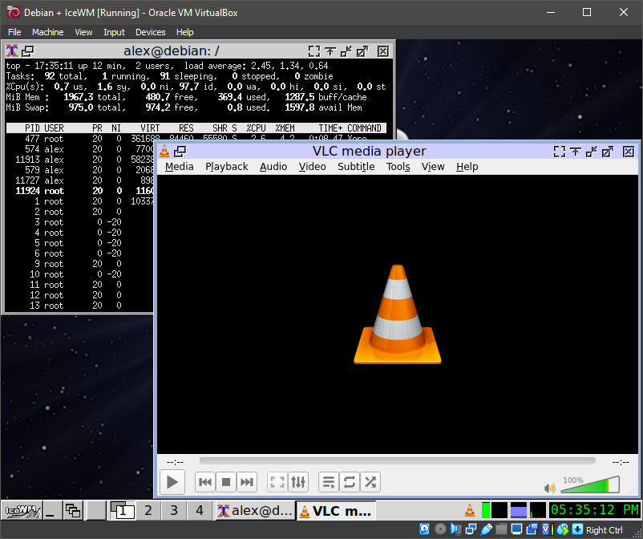643x539 pixels.
Task: Expand the Audio menu
Action: 273,167
